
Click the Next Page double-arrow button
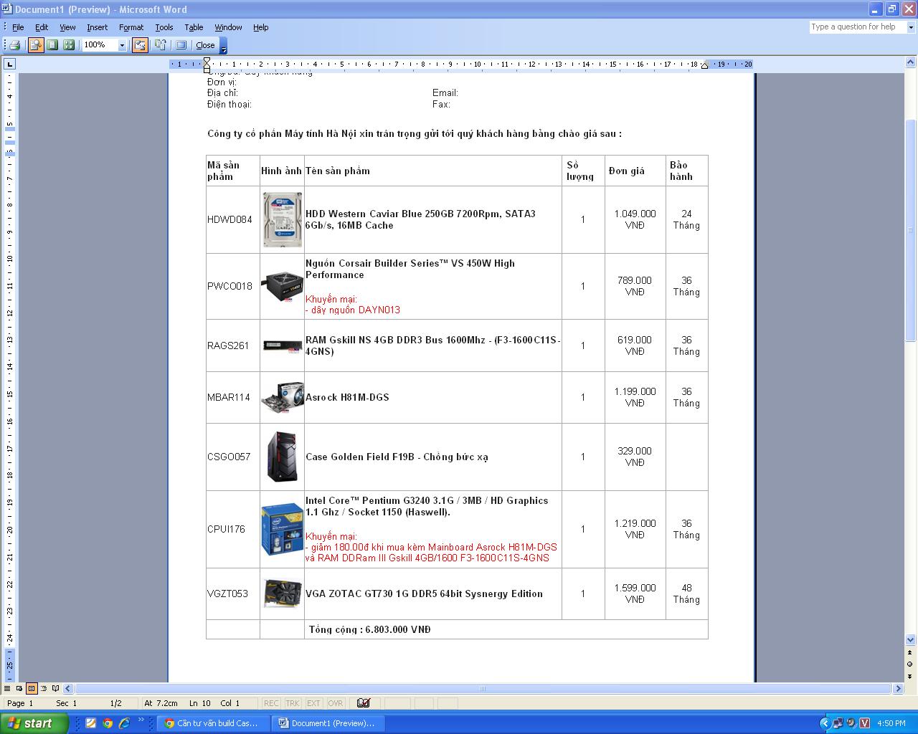click(x=911, y=675)
